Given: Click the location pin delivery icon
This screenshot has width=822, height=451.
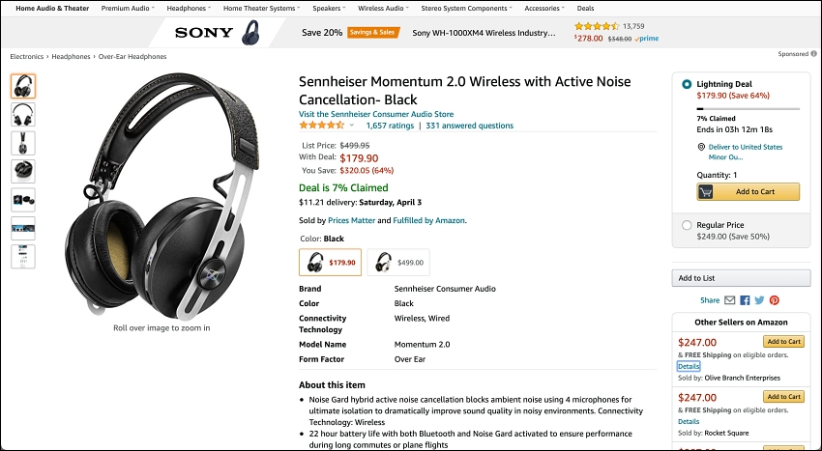Looking at the screenshot, I should 701,147.
